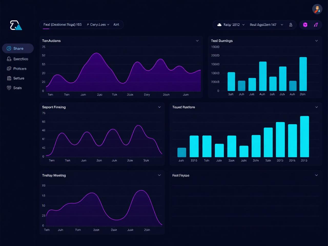Collapse the Toued Rustore panel chevron
Image resolution: width=328 pixels, height=246 pixels.
tap(316, 107)
